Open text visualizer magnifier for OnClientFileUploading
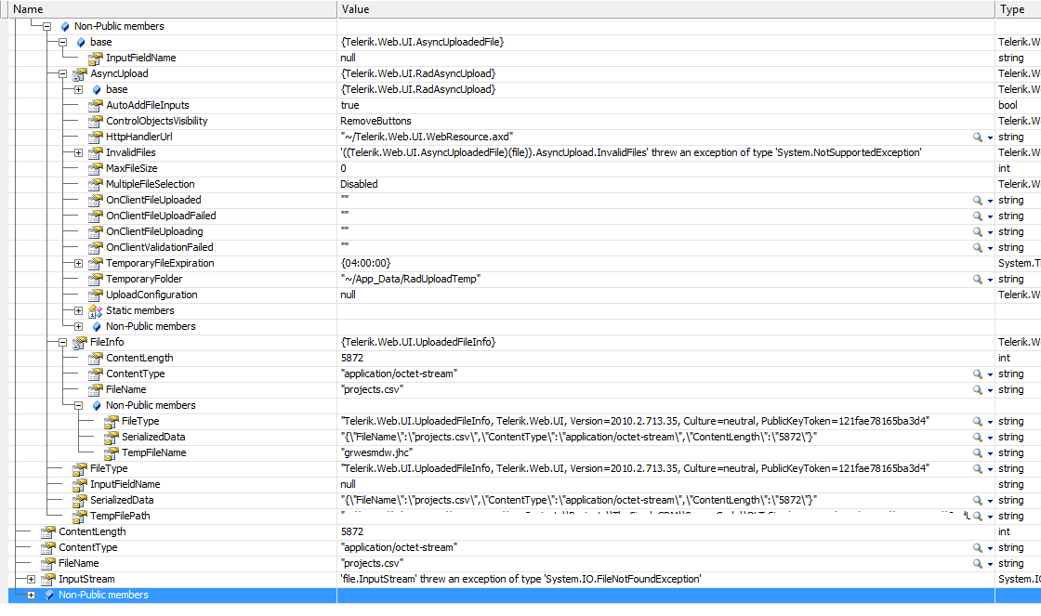This screenshot has height=616, width=1041. 977,231
